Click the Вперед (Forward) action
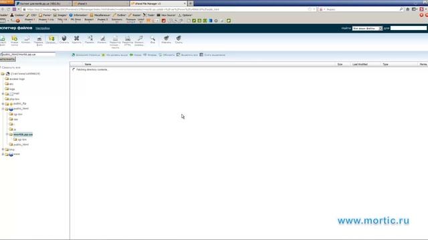This screenshot has width=428, height=240. [150, 55]
